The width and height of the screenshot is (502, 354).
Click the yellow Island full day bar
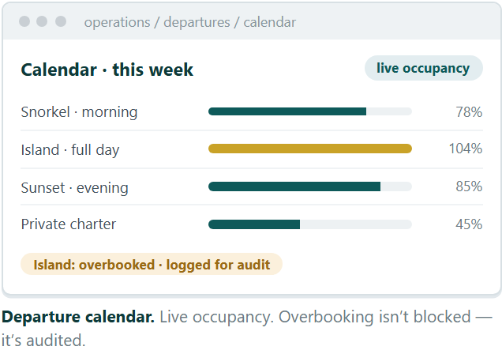[310, 149]
